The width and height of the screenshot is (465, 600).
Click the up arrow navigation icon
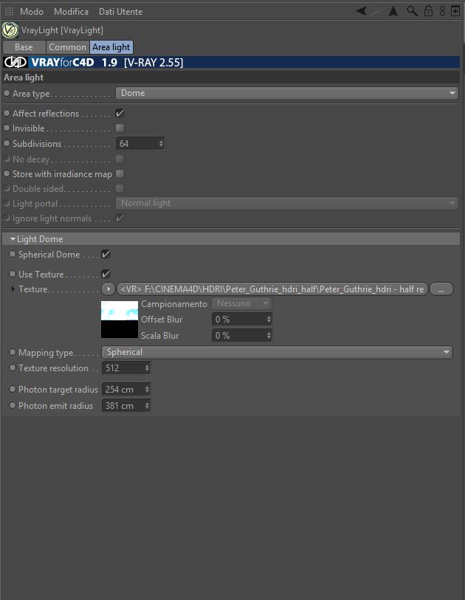[393, 11]
